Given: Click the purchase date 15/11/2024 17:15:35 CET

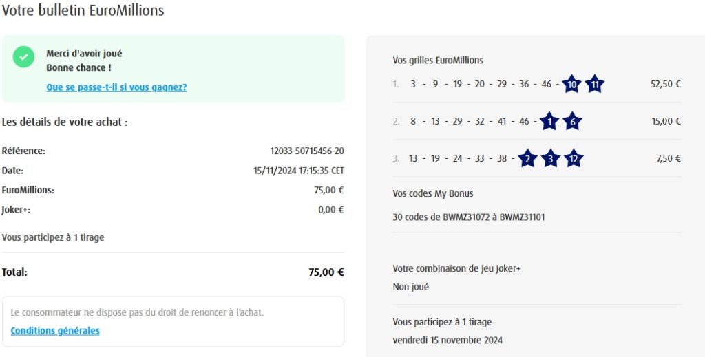Looking at the screenshot, I should (299, 171).
